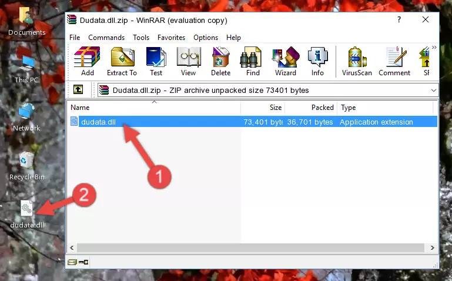
Task: Run VirusScan on the archive
Action: [x=357, y=61]
